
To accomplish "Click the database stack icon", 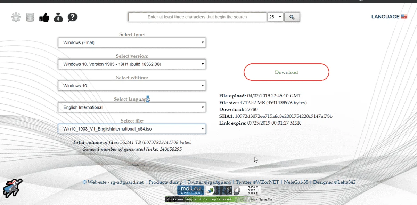I will coord(30,17).
